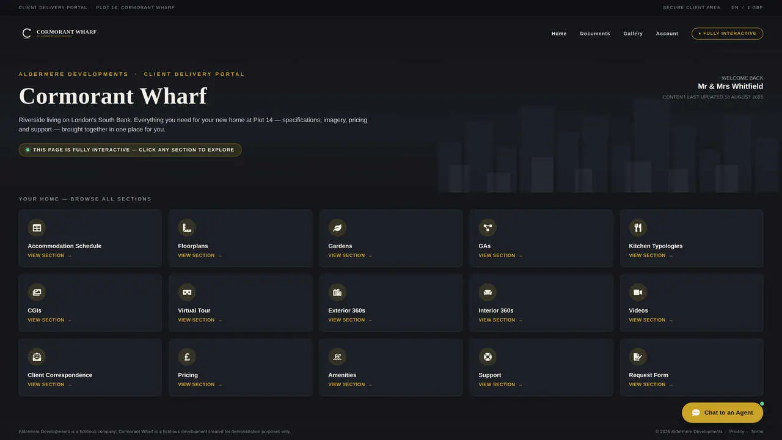The height and width of the screenshot is (440, 782).
Task: Go to the Home nav item
Action: [559, 34]
